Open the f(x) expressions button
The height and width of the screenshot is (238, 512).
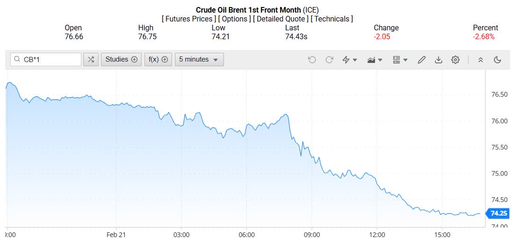[158, 59]
